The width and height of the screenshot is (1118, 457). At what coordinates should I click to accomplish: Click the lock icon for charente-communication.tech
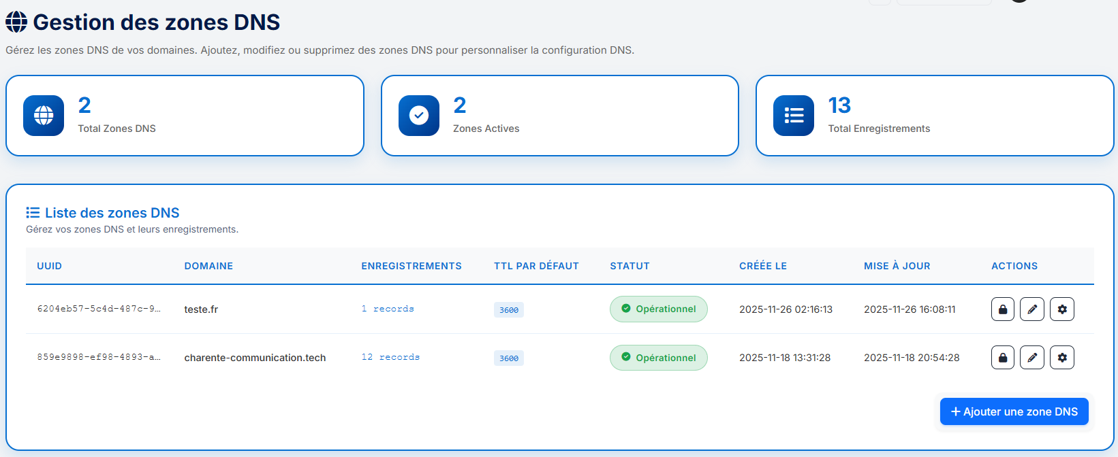(x=1002, y=358)
